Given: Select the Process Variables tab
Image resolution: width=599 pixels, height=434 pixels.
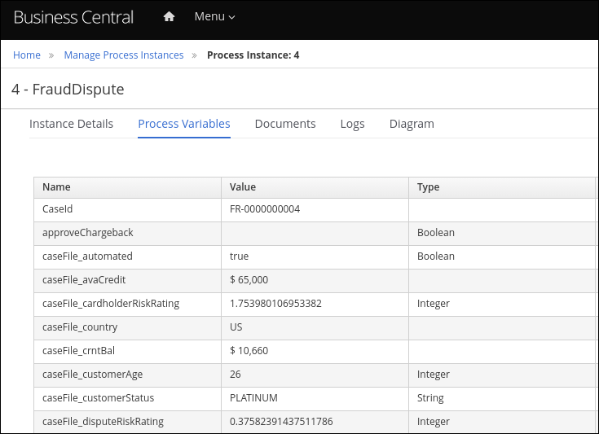Looking at the screenshot, I should [x=184, y=124].
